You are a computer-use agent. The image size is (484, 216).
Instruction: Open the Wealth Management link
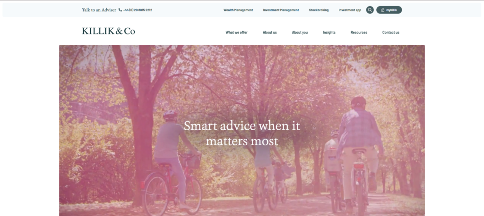tap(238, 10)
